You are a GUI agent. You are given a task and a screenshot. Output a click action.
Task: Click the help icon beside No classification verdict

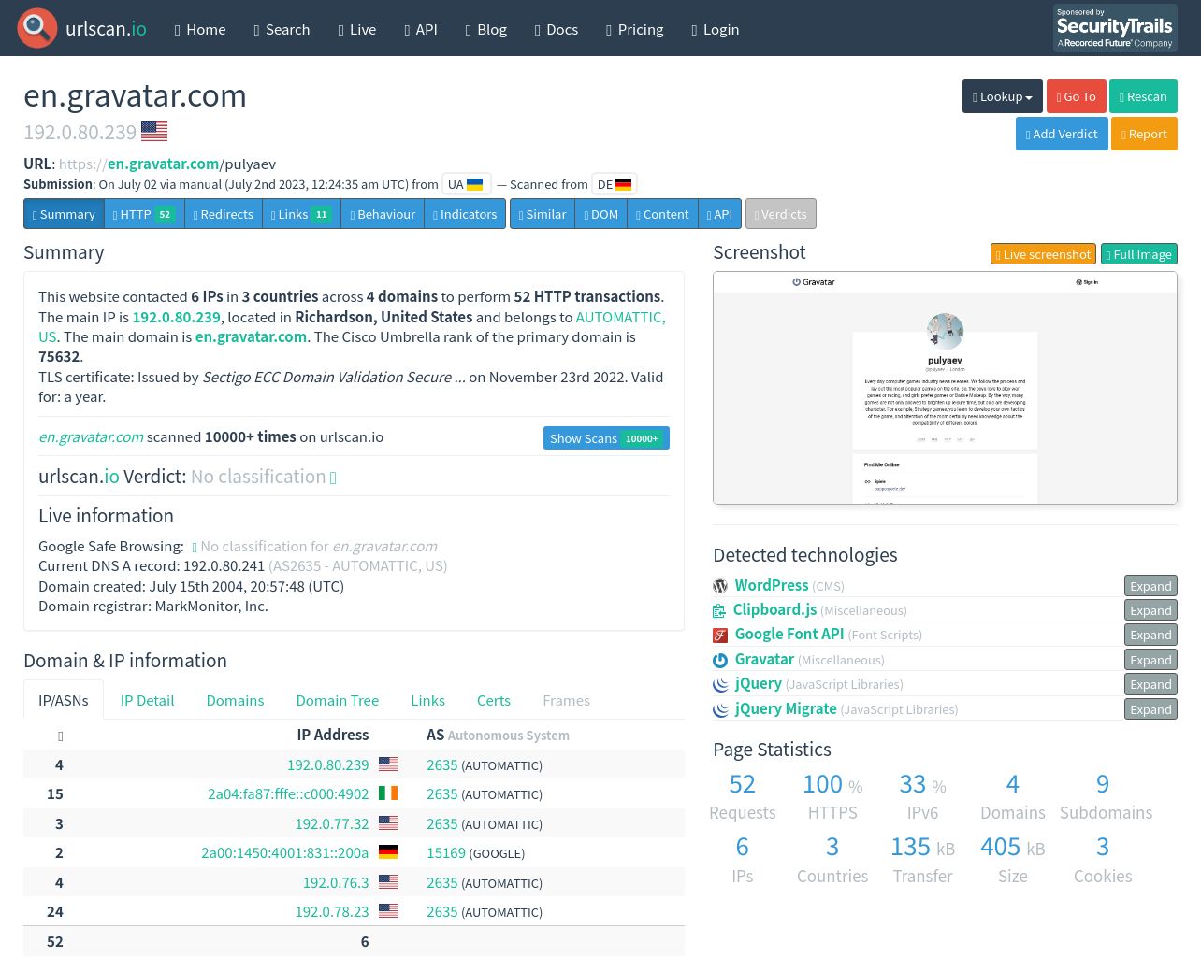333,478
